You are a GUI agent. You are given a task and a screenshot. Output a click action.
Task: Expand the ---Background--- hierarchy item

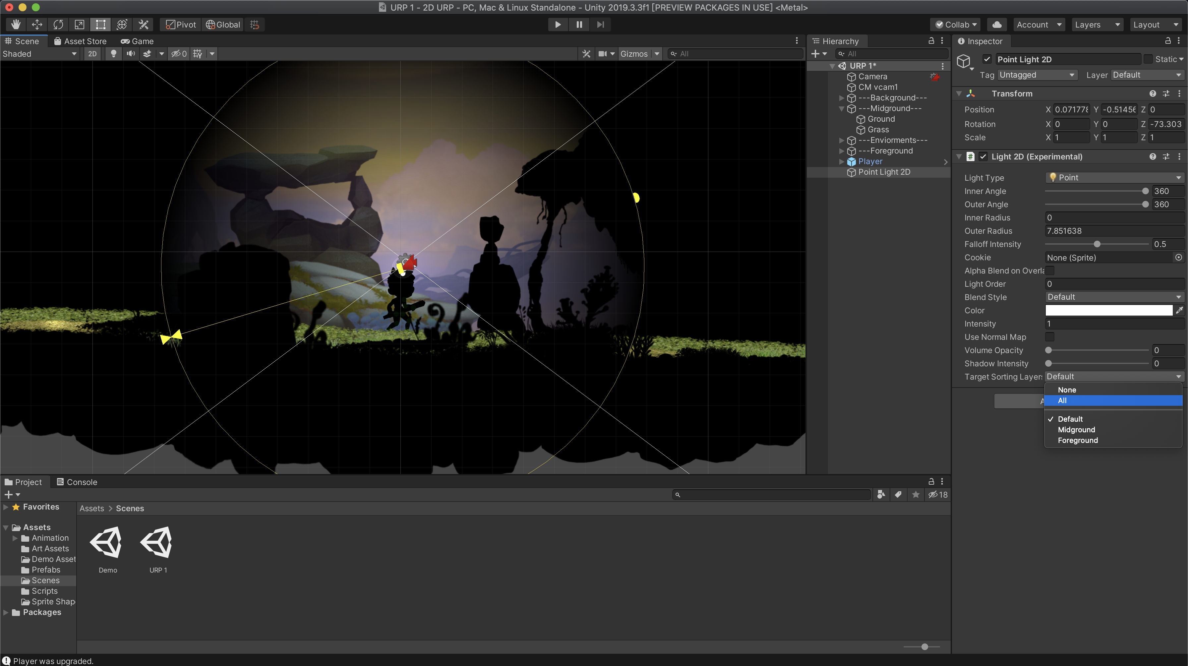coord(842,98)
